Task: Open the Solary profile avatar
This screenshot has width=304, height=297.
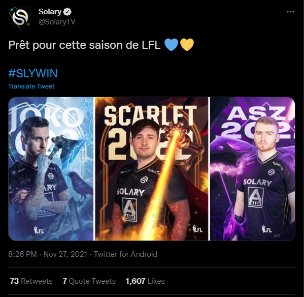Action: 20,17
